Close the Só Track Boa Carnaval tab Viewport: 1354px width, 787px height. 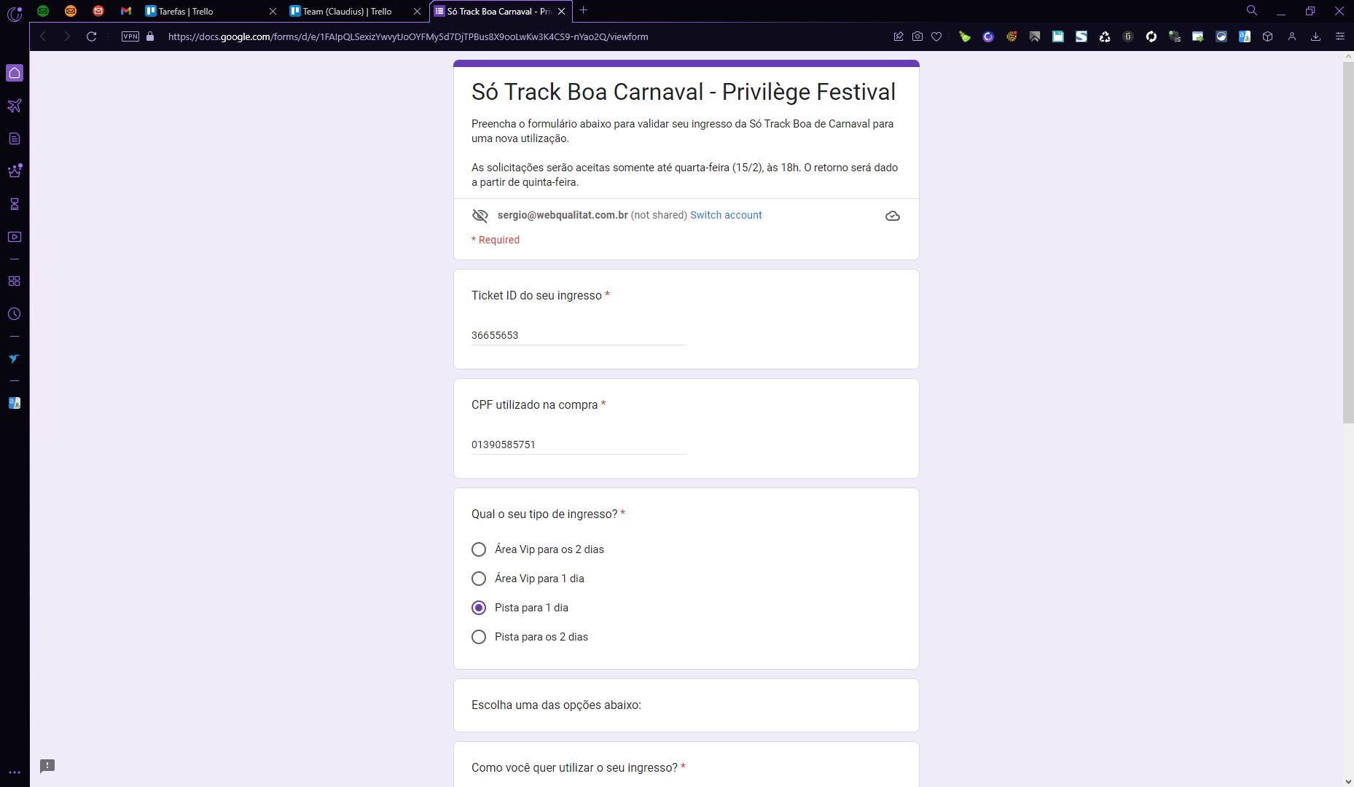(x=561, y=11)
